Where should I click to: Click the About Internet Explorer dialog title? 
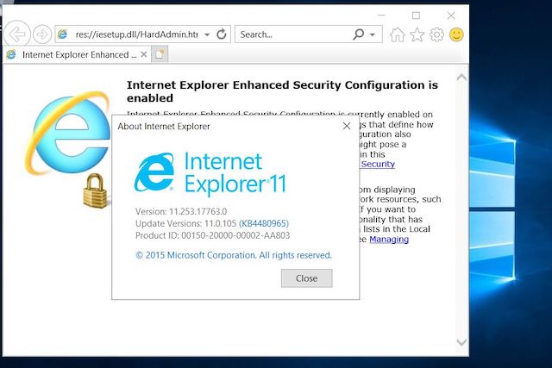point(164,127)
